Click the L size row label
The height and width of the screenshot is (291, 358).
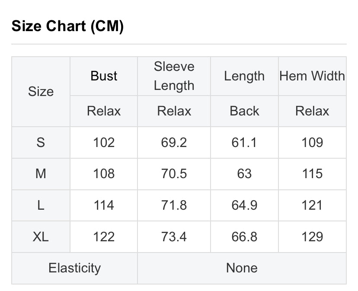(x=41, y=205)
